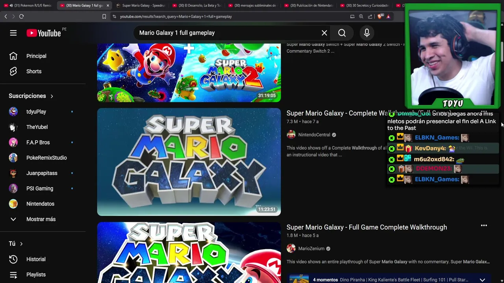
Task: Click the zoom magnifier in address bar
Action: point(361,17)
